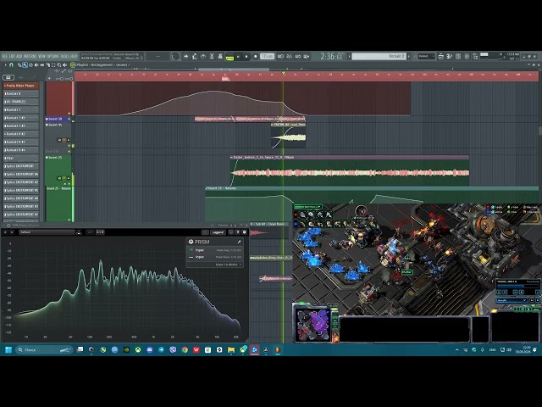Click the playhead marker on the timeline ruler
This screenshot has width=542, height=407.
(x=284, y=74)
